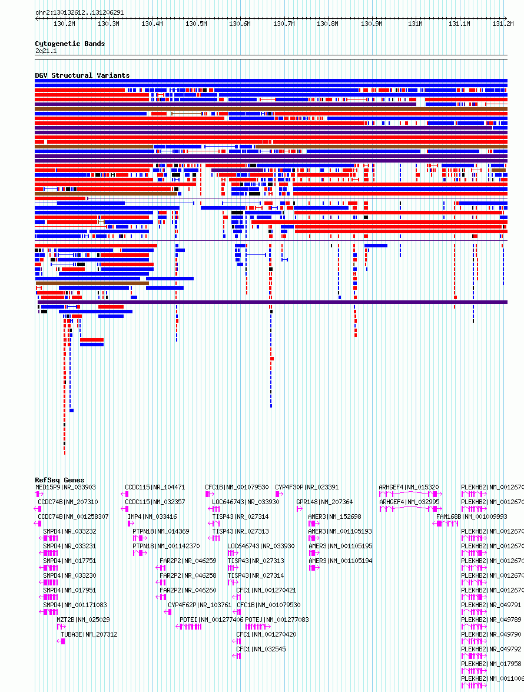Select the MED15P9 gene glyph below its label
Viewport: 524px width, 692px height.
(x=39, y=494)
